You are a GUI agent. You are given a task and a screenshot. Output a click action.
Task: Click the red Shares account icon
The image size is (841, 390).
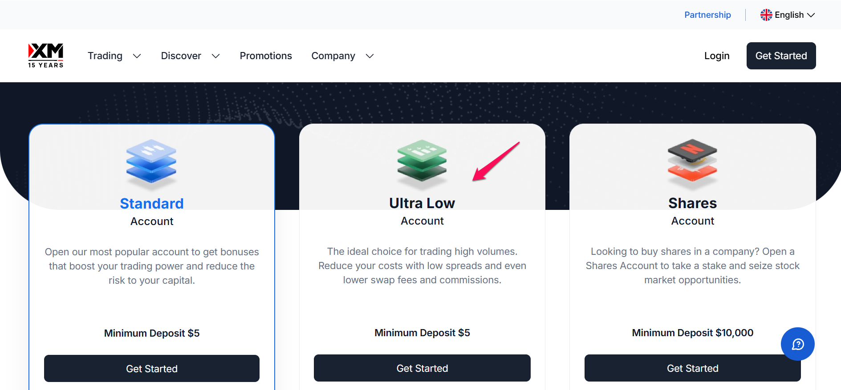692,162
